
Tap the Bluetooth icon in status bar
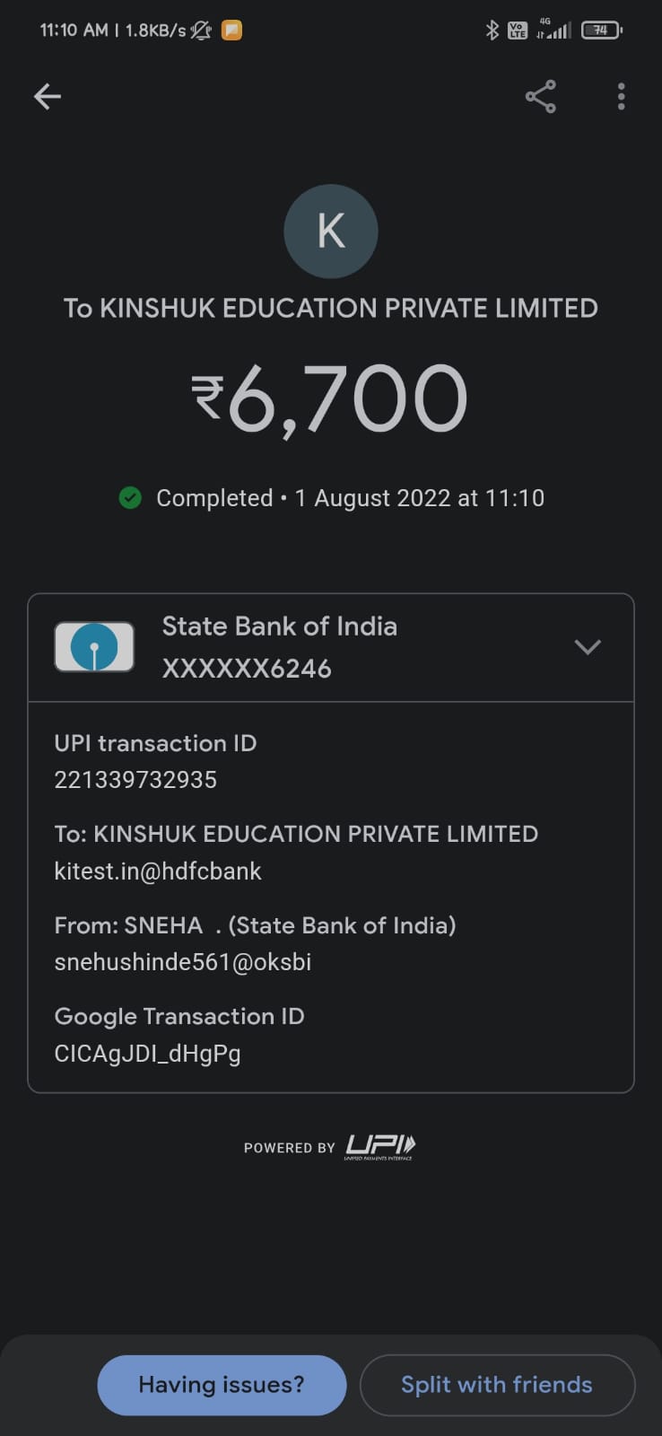492,31
